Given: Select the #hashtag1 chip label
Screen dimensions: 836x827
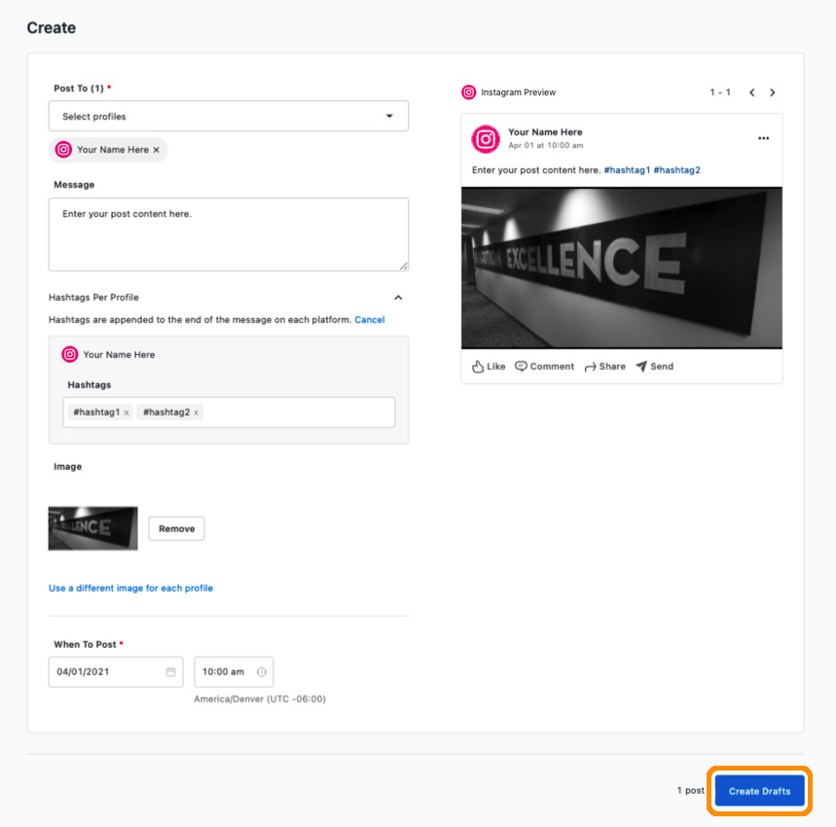Looking at the screenshot, I should pos(96,413).
